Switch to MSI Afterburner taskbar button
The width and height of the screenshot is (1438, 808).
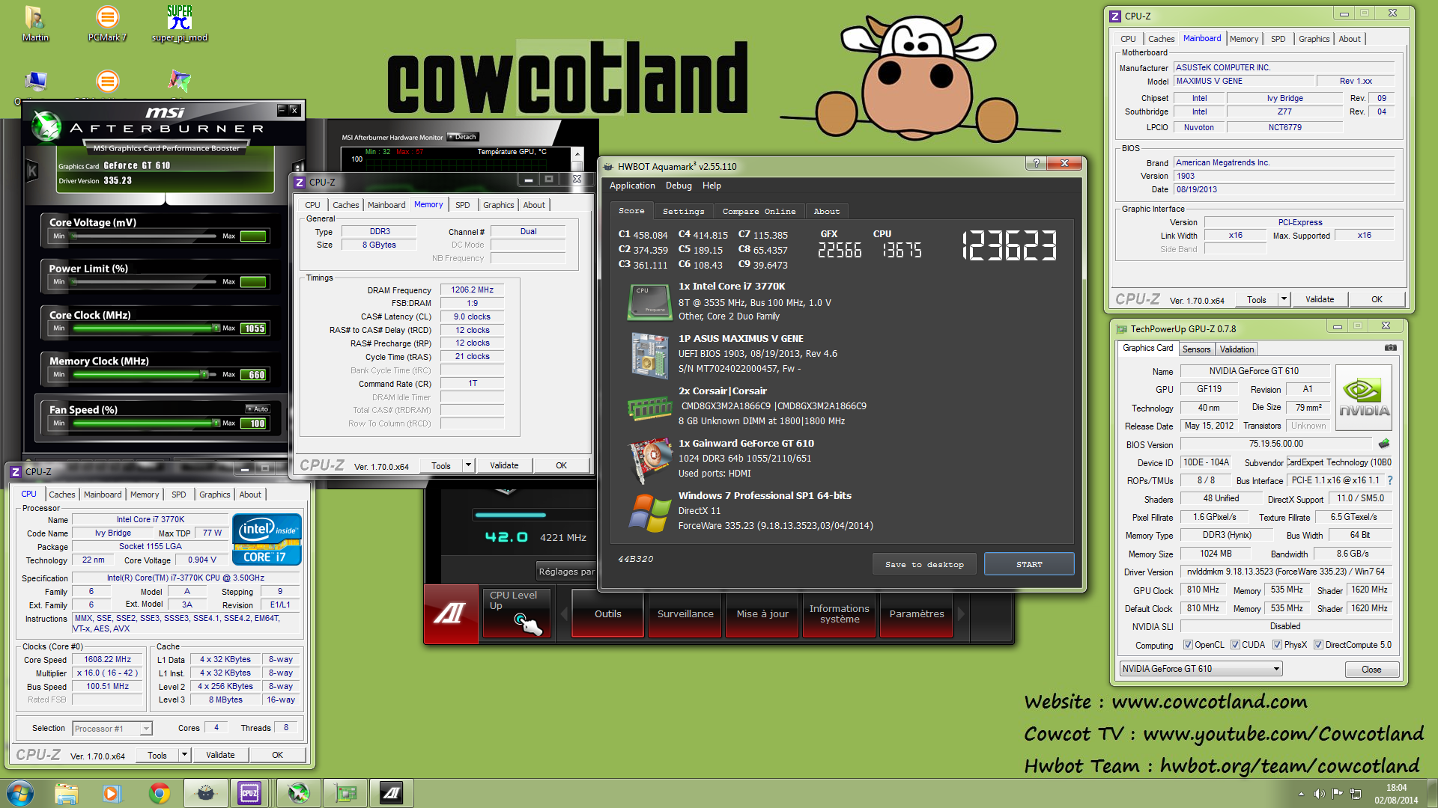[x=299, y=793]
